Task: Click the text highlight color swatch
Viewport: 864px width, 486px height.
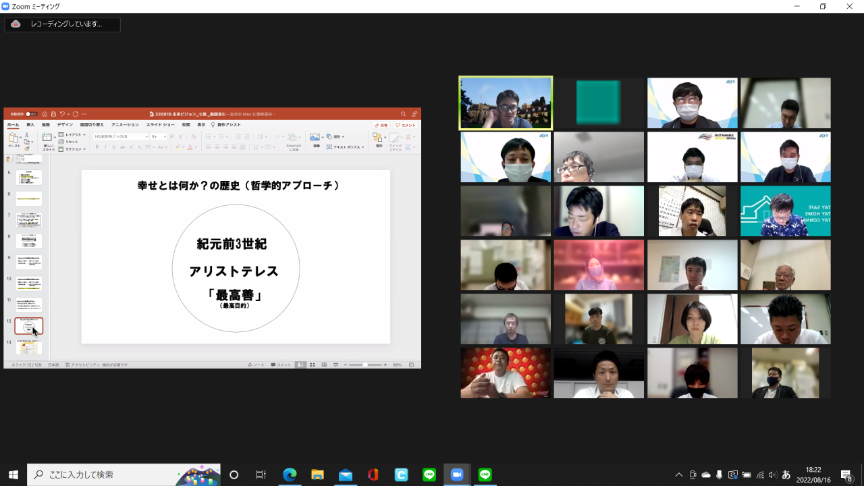Action: click(x=178, y=147)
